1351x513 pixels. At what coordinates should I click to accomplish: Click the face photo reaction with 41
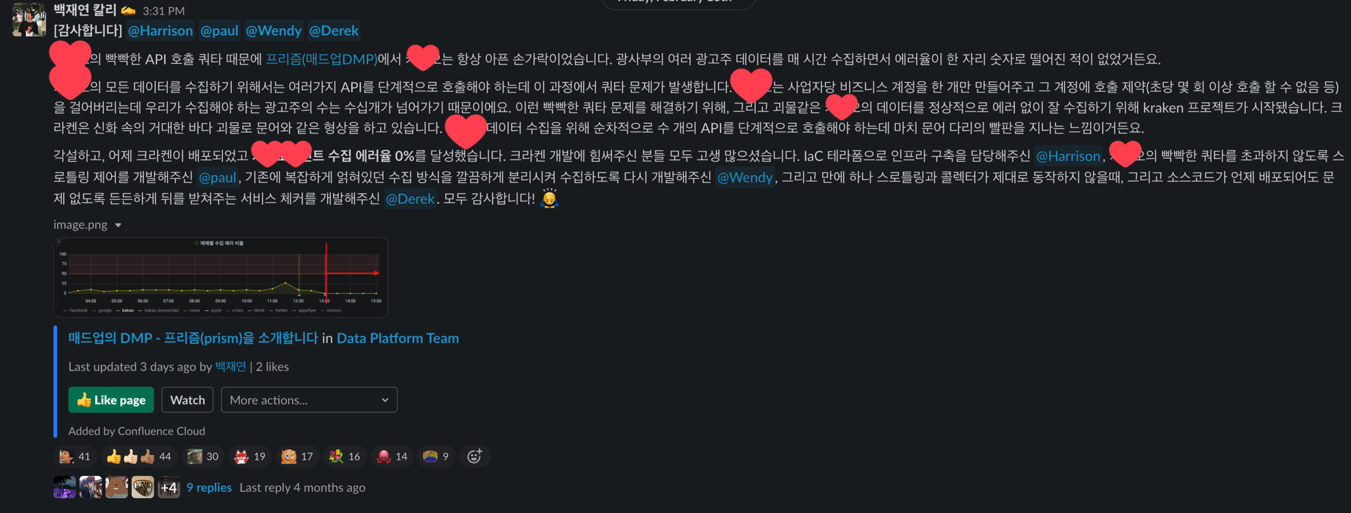click(75, 456)
